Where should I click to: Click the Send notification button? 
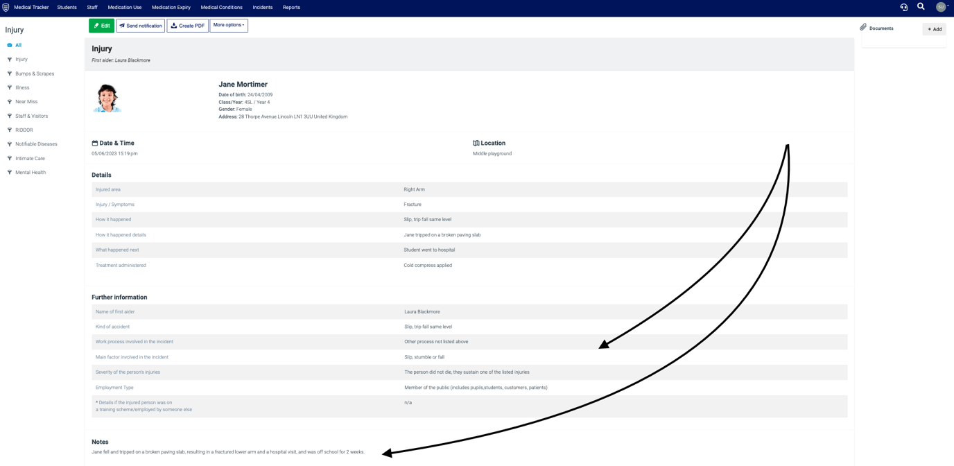click(140, 25)
